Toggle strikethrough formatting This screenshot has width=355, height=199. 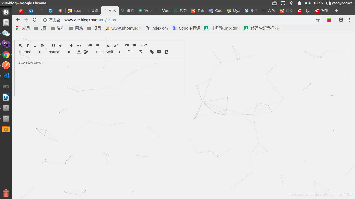coord(42,46)
